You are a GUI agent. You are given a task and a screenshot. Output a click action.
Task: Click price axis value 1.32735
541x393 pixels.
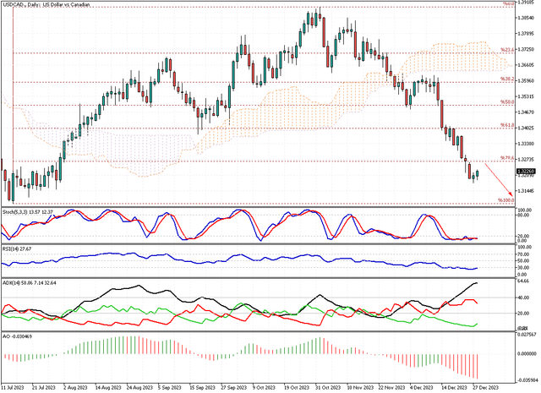click(526, 160)
